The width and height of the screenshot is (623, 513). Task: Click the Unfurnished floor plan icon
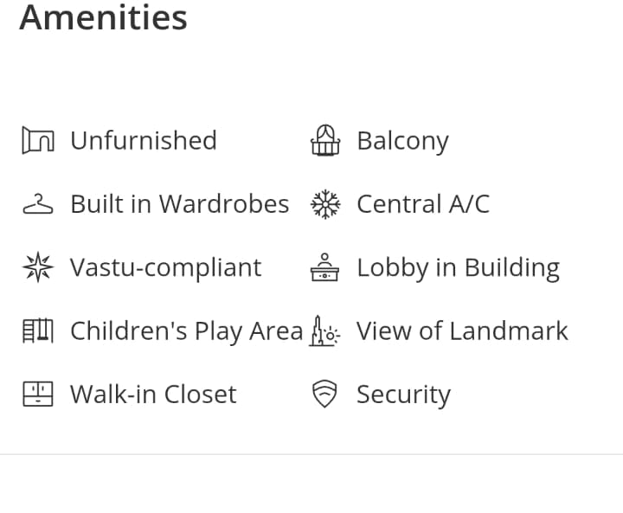click(x=37, y=140)
